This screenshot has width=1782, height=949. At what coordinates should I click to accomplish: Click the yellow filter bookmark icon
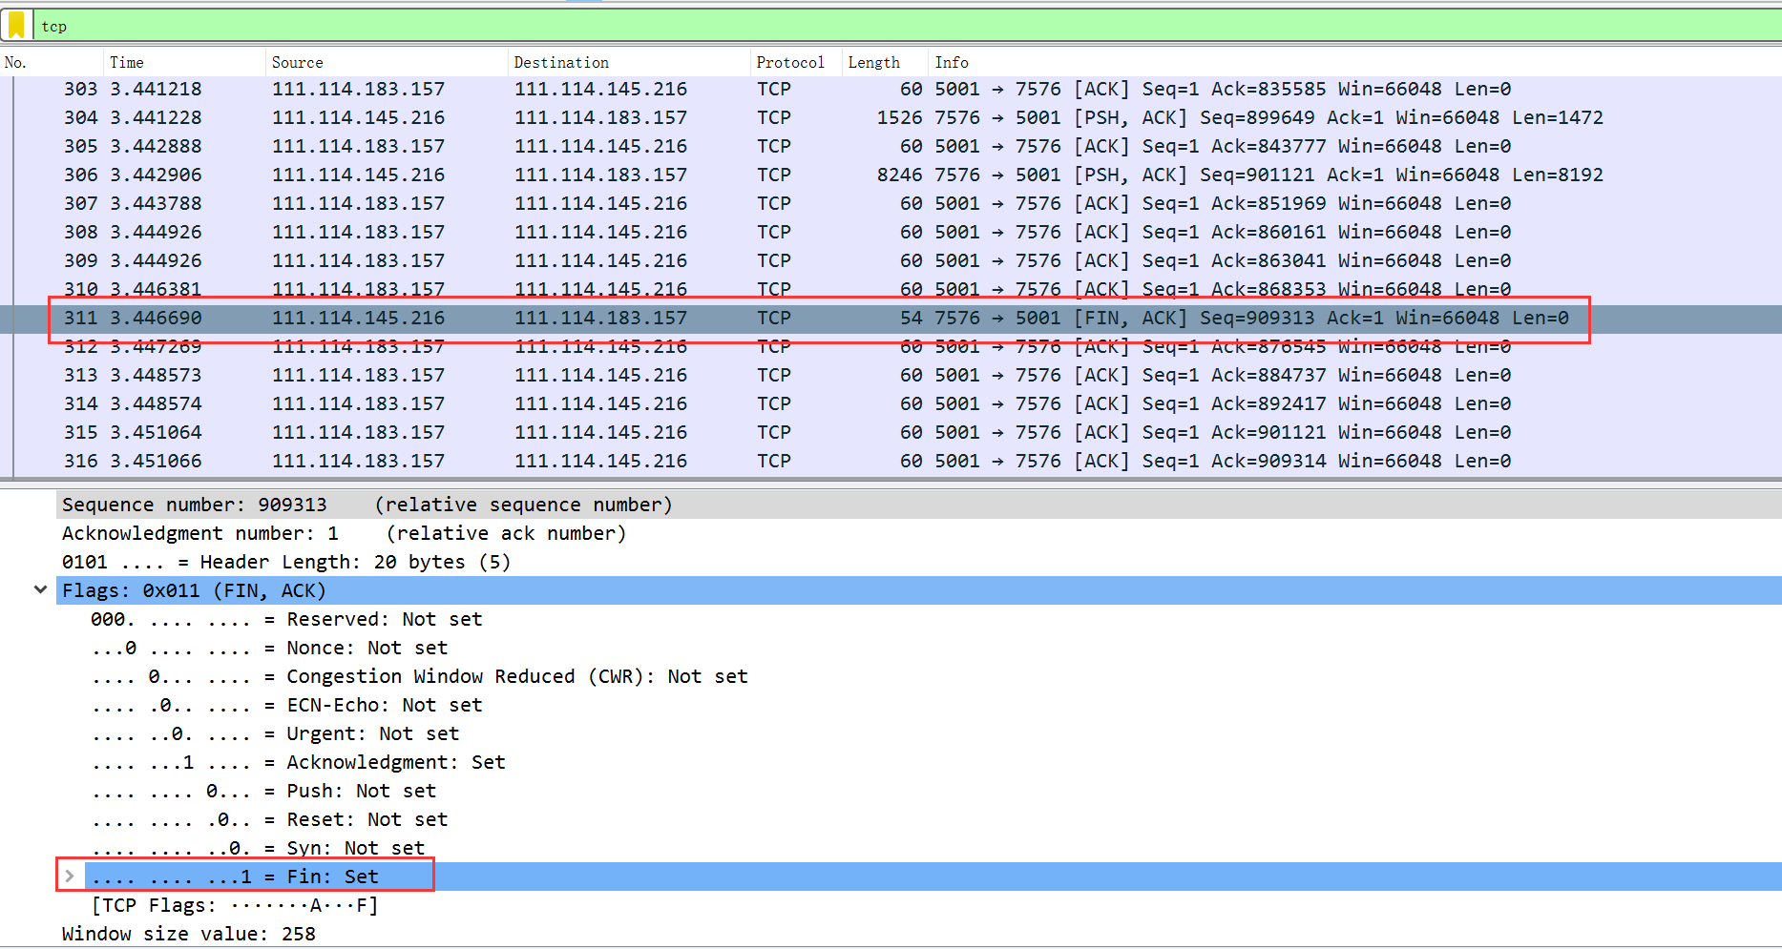[16, 26]
